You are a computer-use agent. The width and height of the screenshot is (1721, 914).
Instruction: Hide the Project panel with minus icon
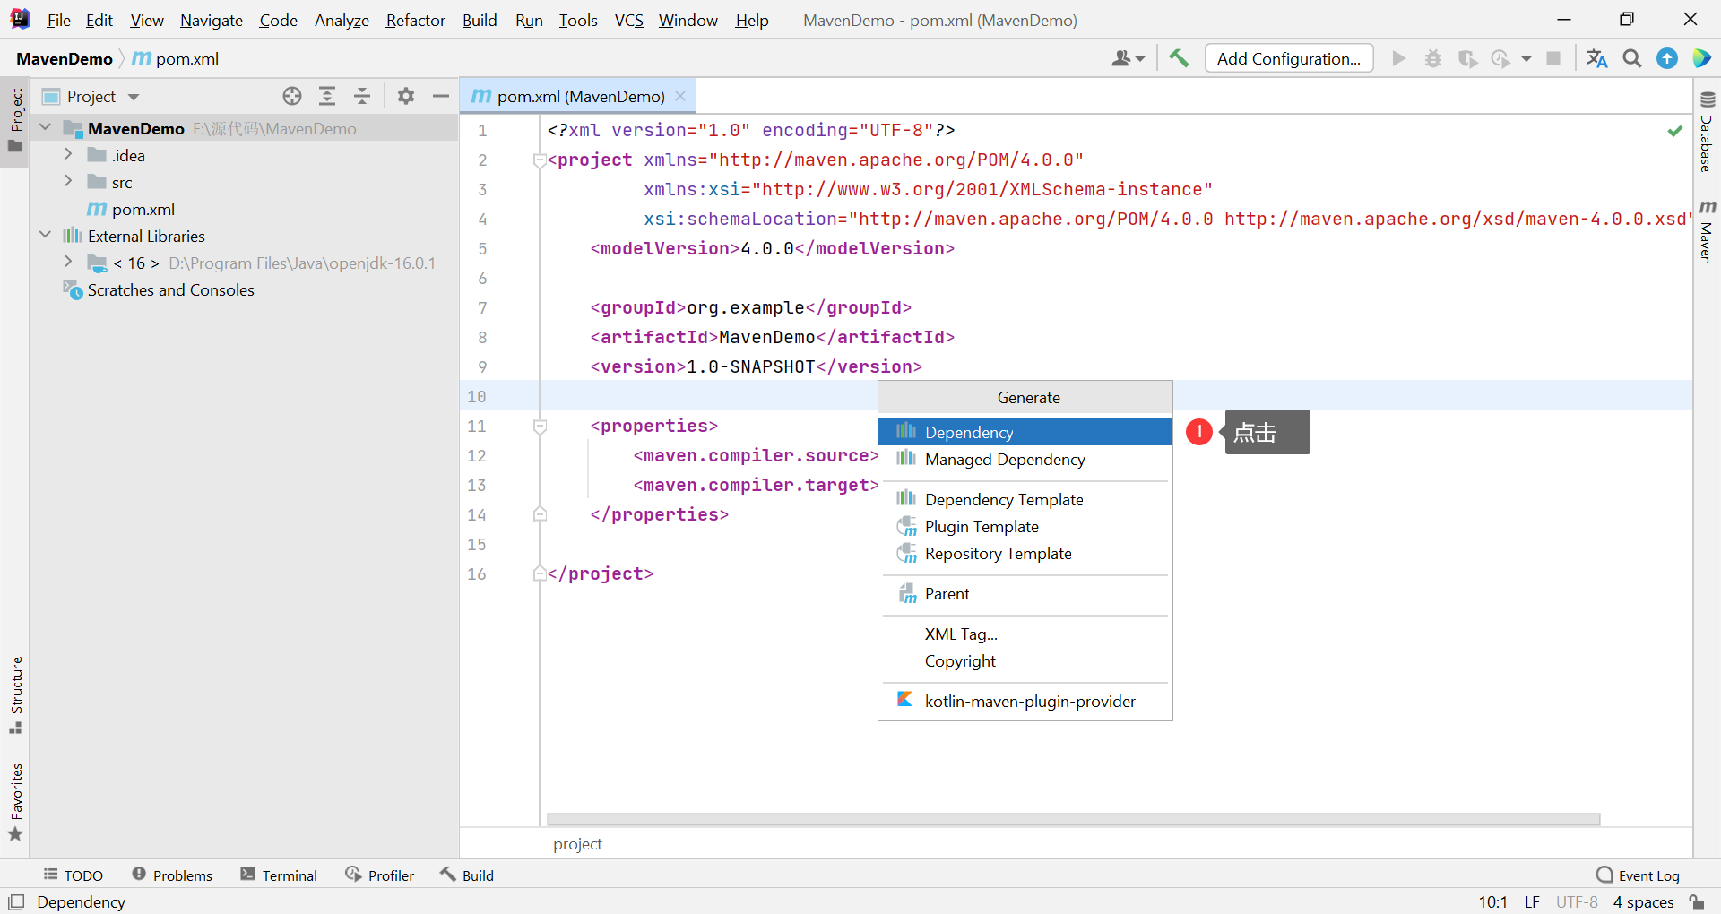[x=440, y=96]
